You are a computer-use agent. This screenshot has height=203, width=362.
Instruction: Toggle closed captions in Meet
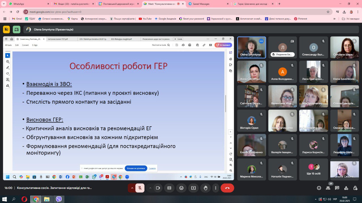[169, 188]
